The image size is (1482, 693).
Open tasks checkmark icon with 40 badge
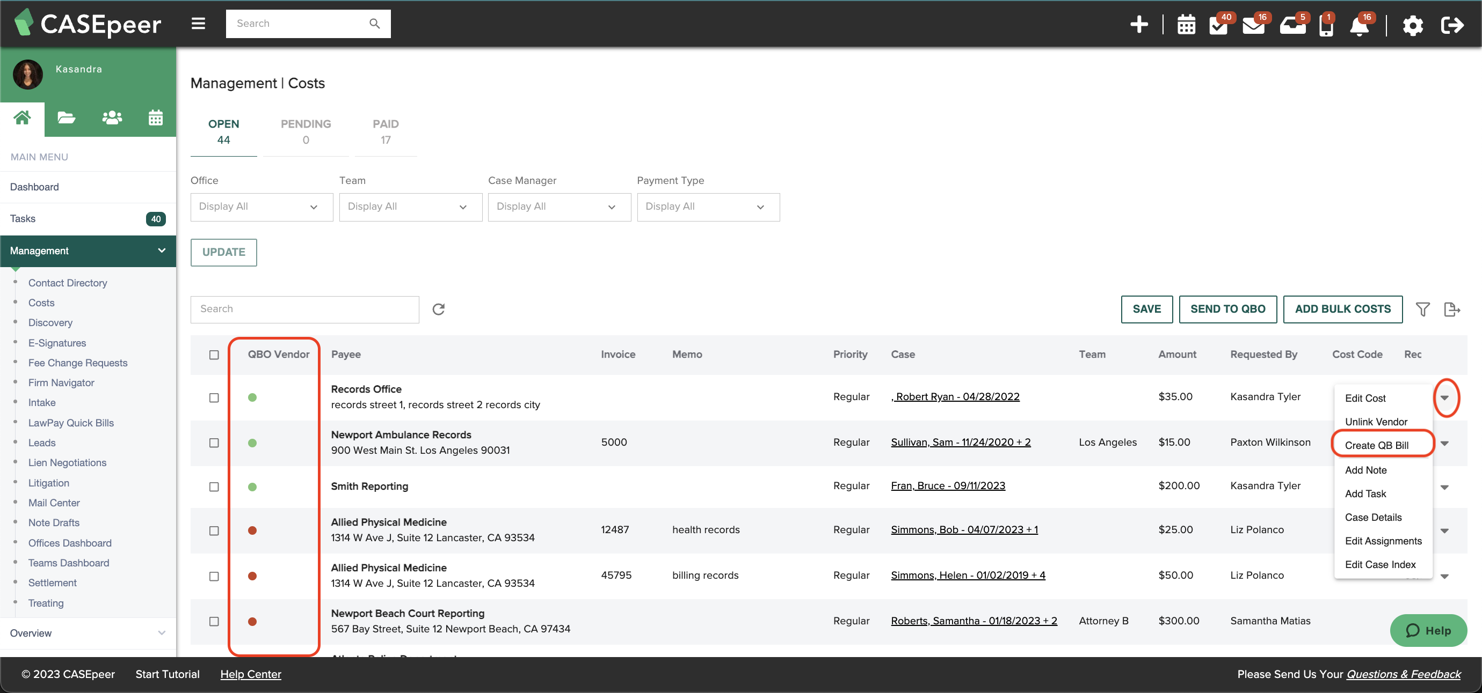pyautogui.click(x=1218, y=25)
